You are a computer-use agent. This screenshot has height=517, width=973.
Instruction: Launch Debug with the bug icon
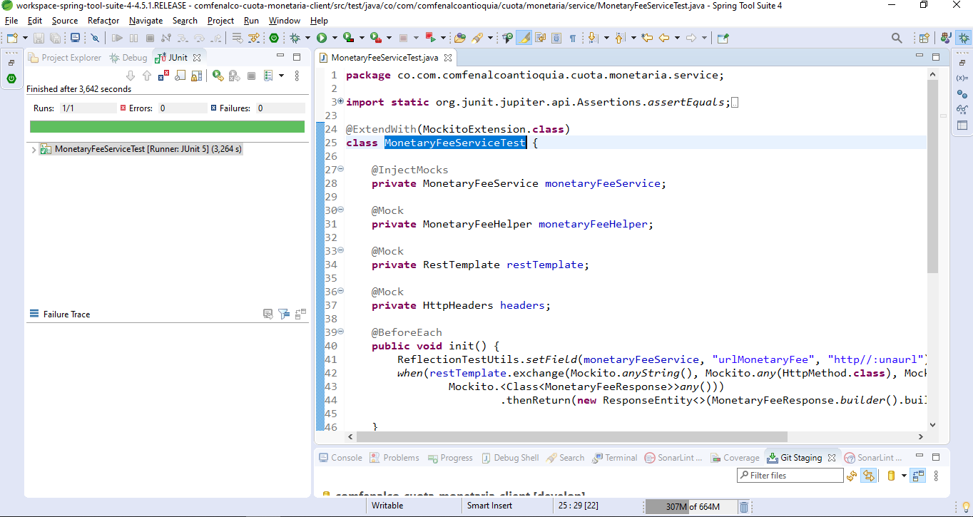(x=295, y=38)
